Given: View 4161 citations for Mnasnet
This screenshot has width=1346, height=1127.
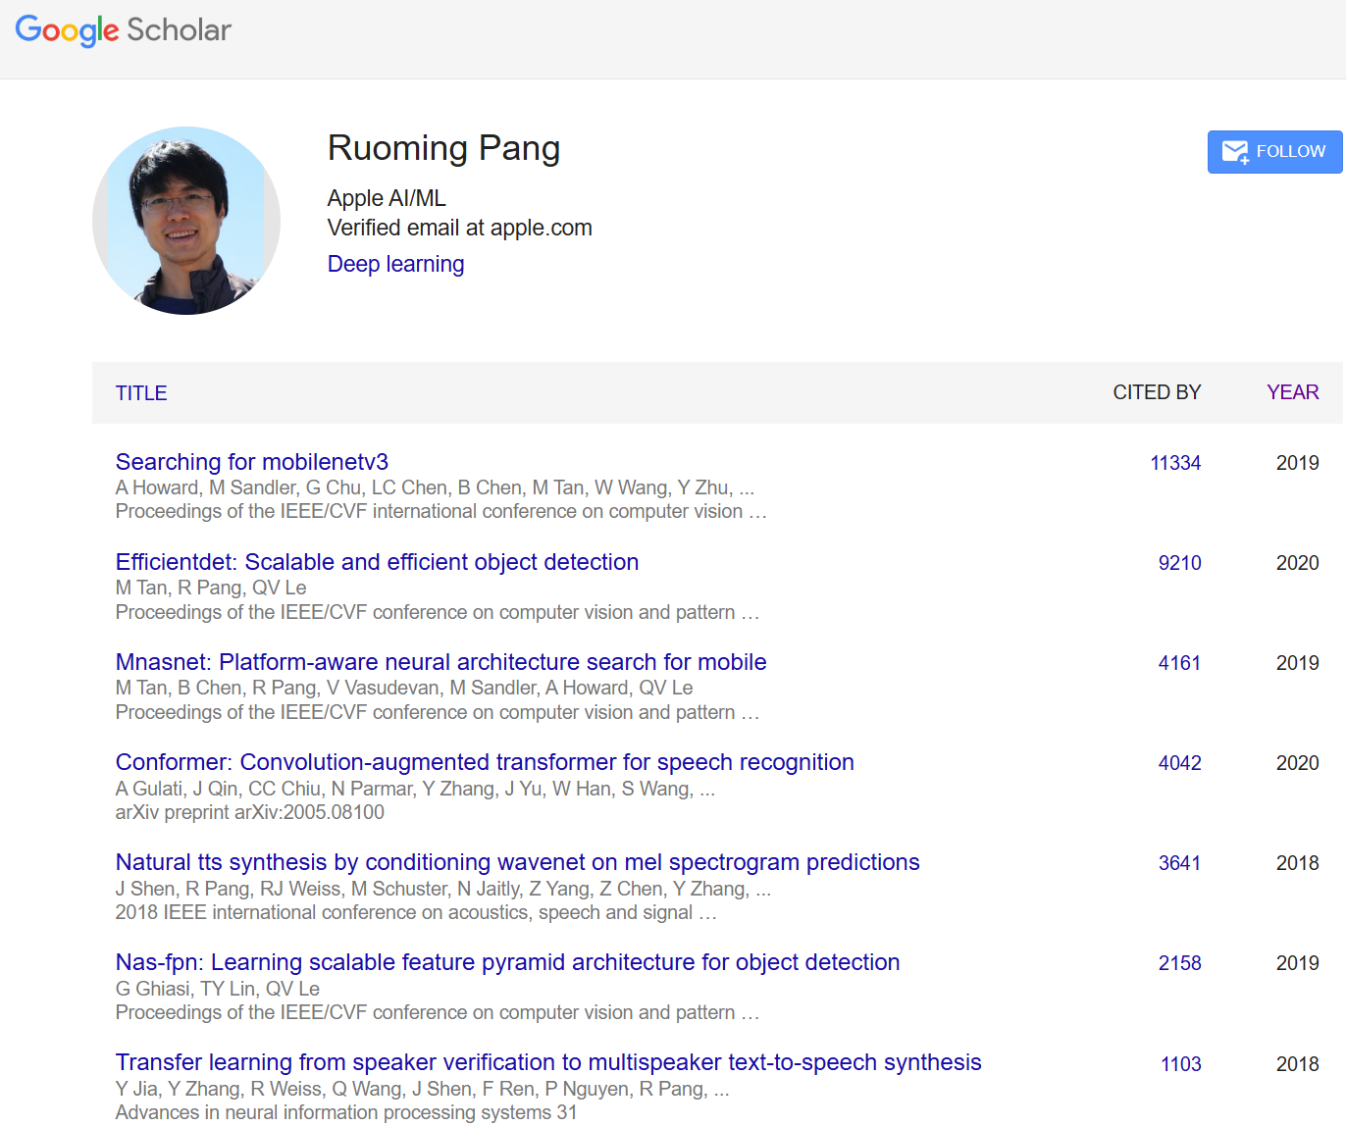Looking at the screenshot, I should click(x=1179, y=663).
